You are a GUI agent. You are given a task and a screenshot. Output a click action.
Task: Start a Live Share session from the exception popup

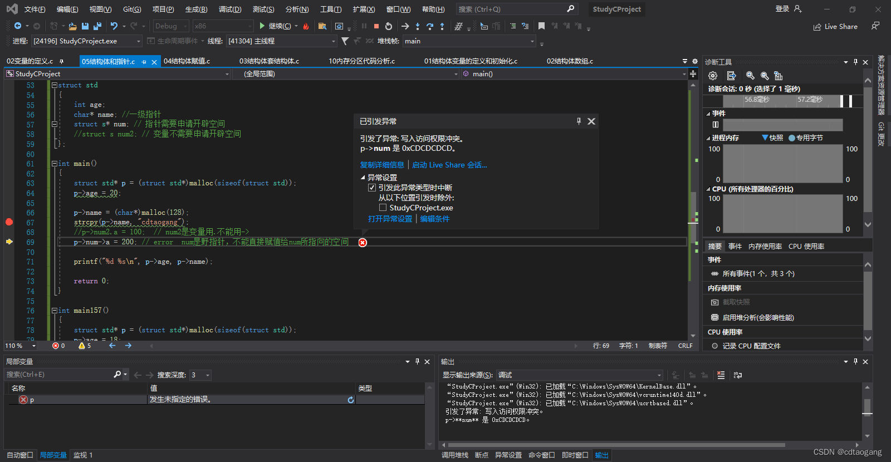449,165
